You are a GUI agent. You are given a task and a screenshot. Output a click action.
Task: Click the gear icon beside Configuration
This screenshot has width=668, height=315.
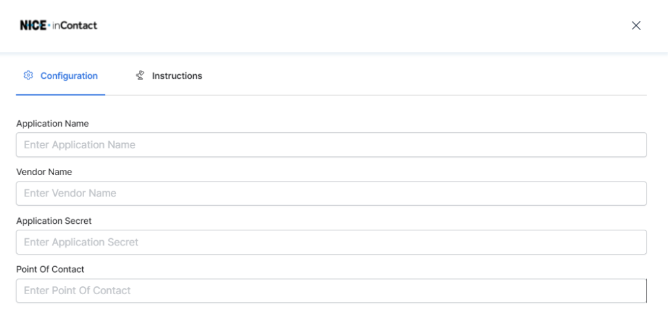[x=28, y=75]
